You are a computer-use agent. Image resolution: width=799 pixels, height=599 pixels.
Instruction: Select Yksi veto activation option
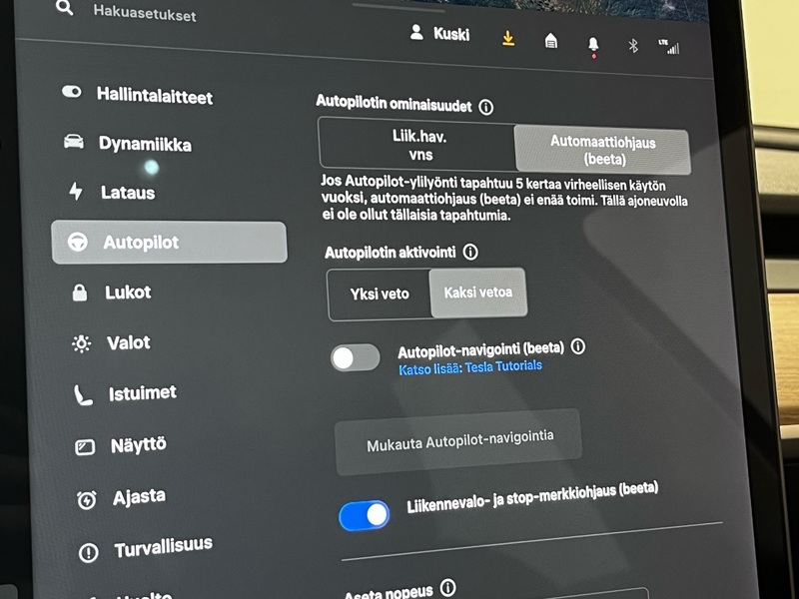379,295
